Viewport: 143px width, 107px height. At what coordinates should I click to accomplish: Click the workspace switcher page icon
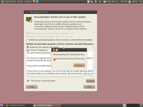pos(124,105)
